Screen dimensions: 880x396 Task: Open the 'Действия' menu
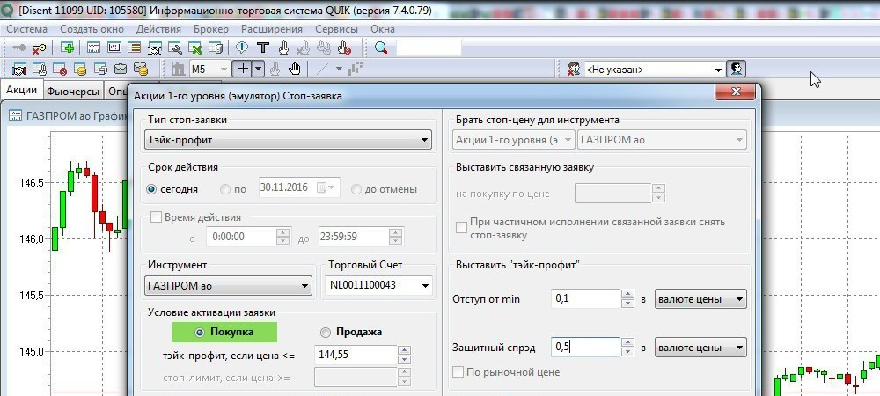pos(158,29)
